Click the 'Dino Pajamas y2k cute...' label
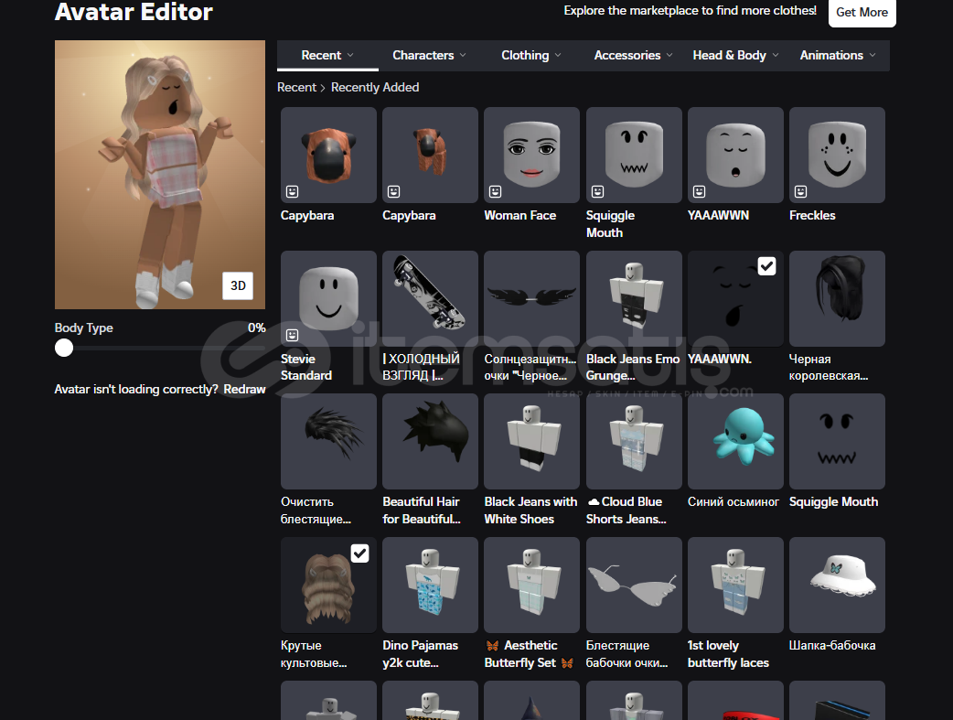 pyautogui.click(x=420, y=654)
